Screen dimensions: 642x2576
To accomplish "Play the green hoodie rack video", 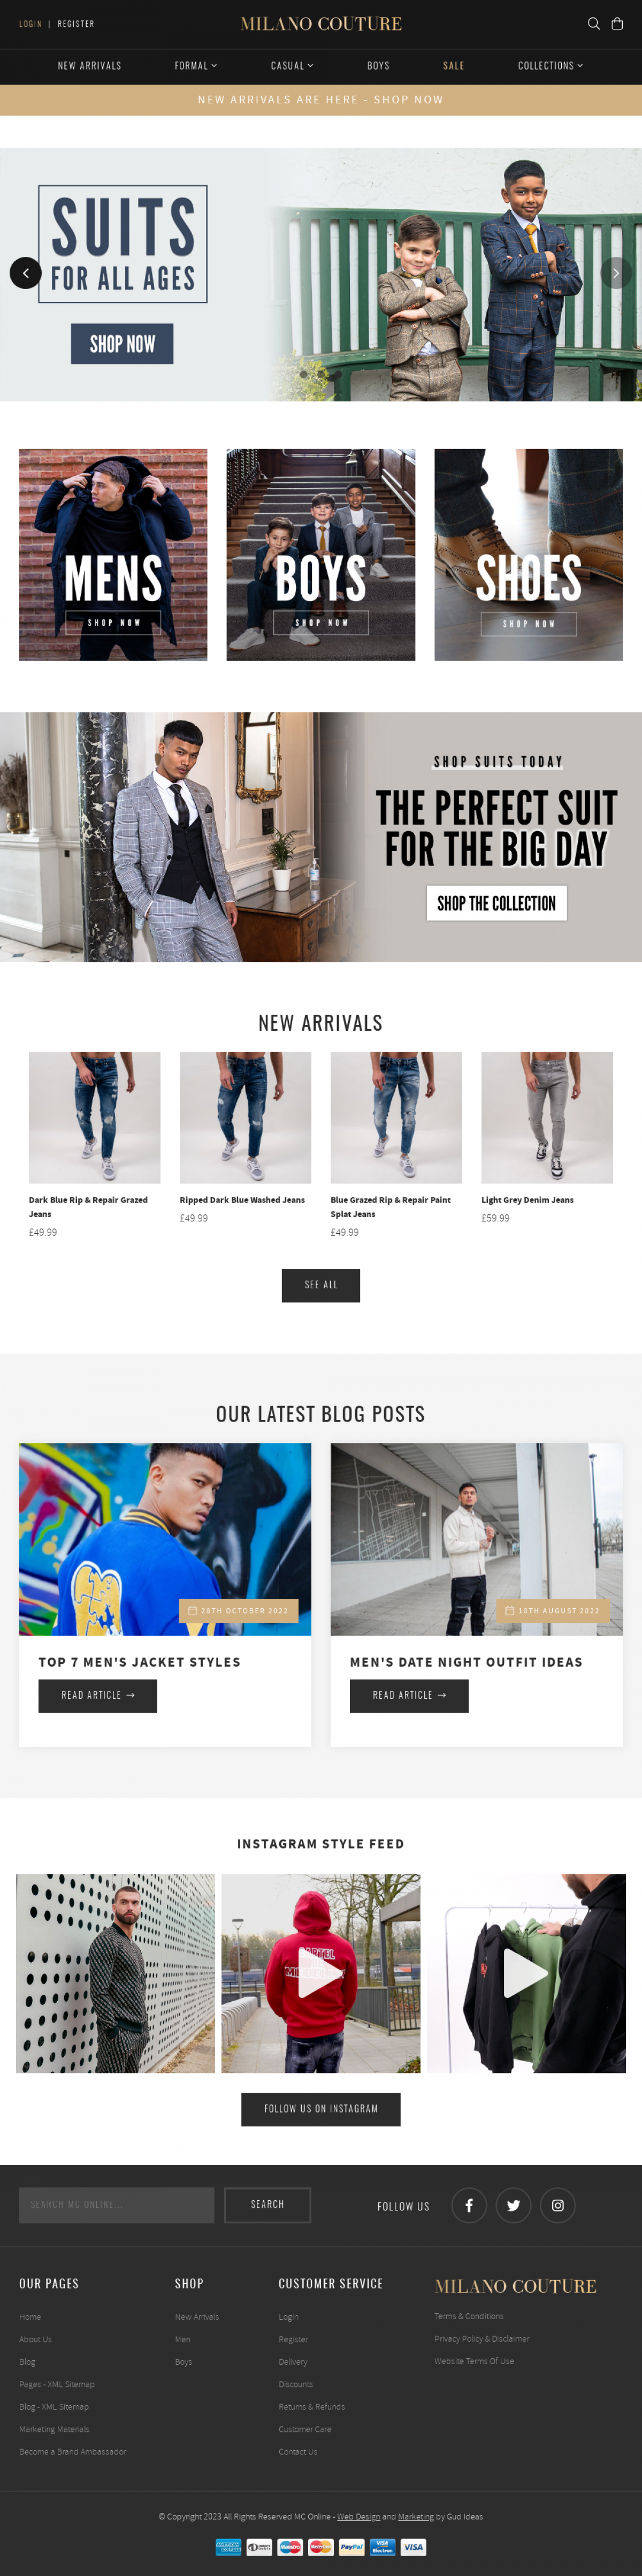I will click(x=526, y=1973).
